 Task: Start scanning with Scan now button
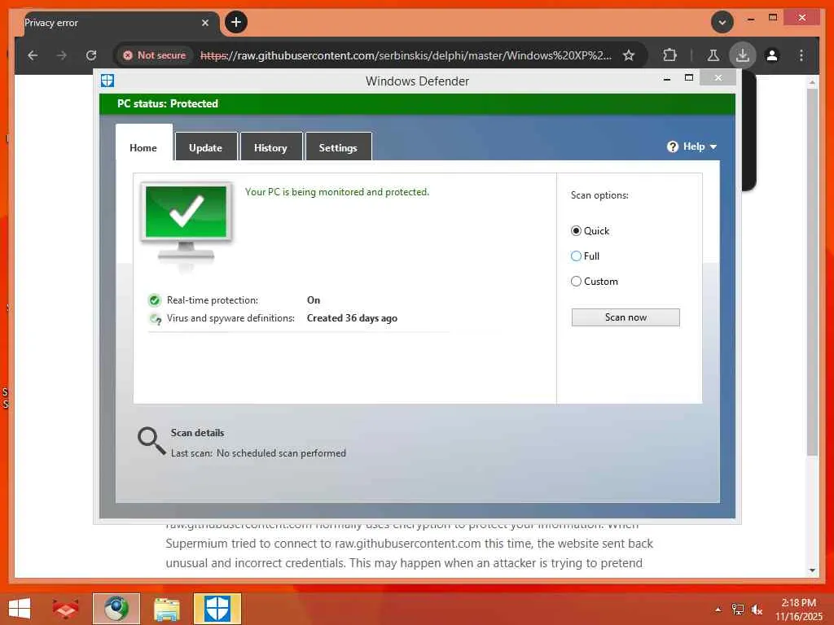(x=625, y=317)
